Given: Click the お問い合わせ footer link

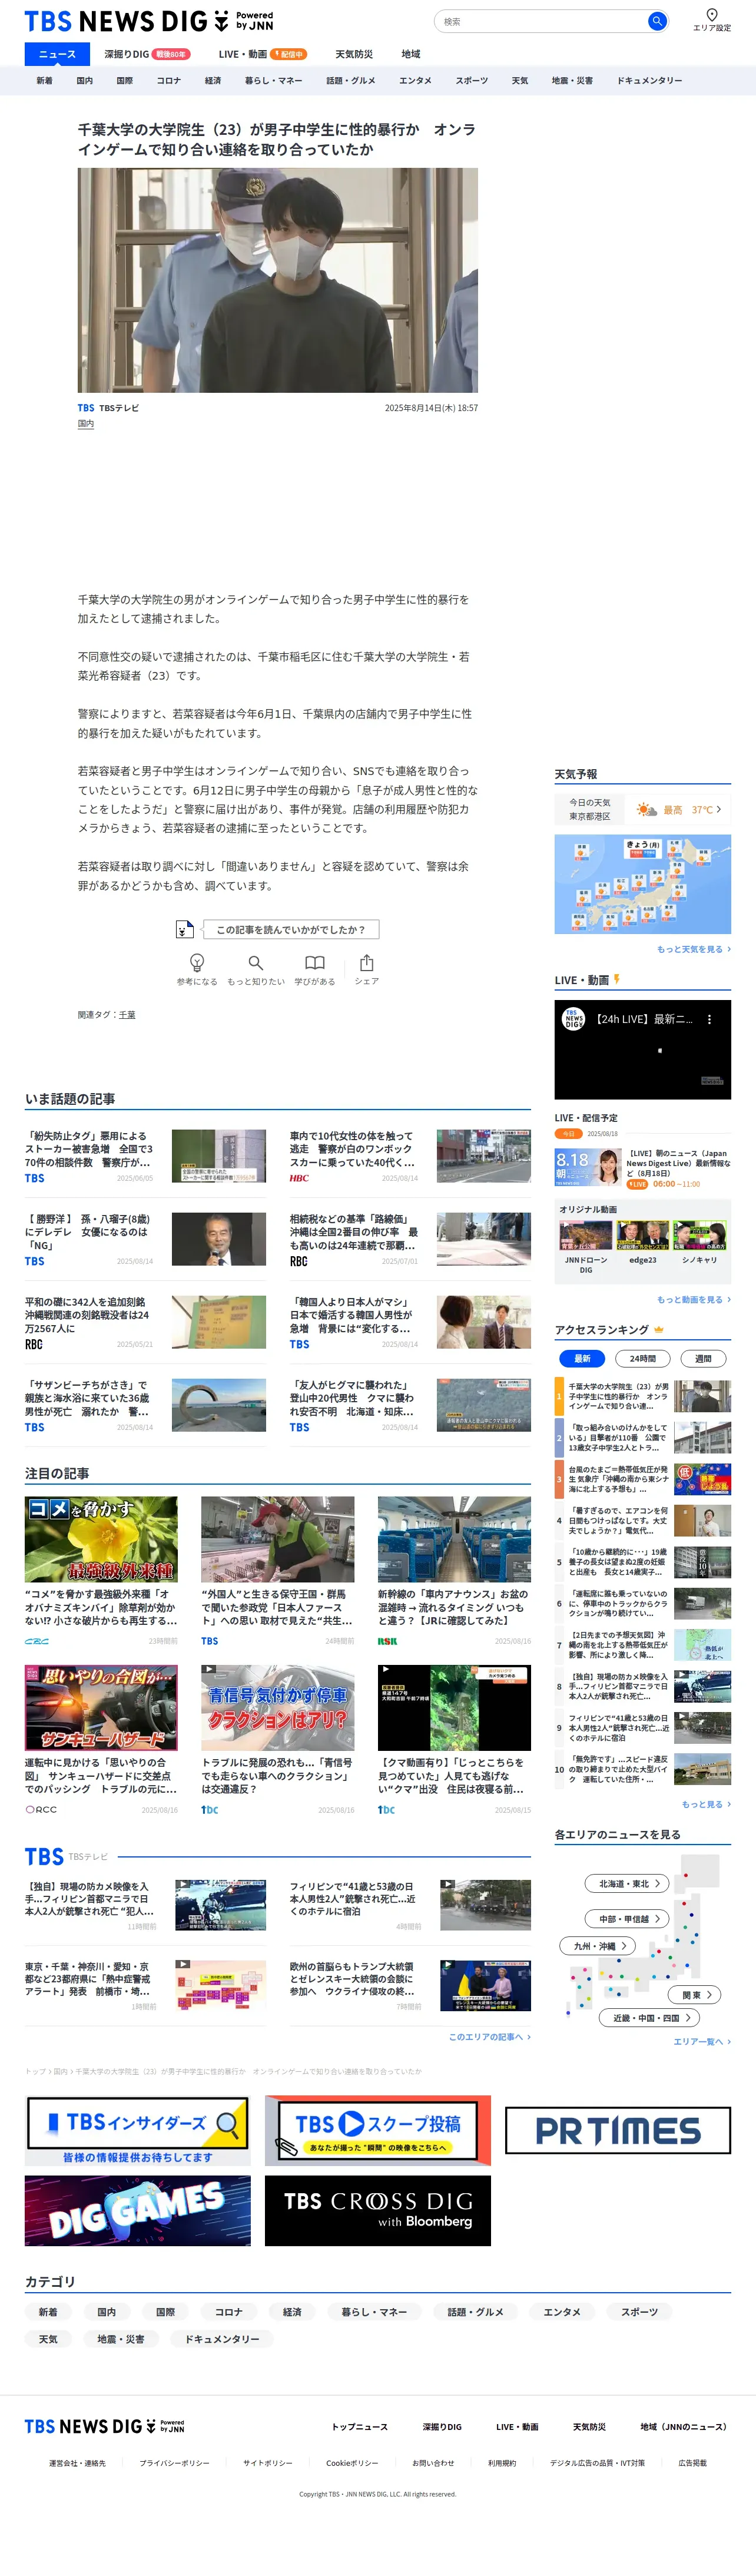Looking at the screenshot, I should 433,2463.
